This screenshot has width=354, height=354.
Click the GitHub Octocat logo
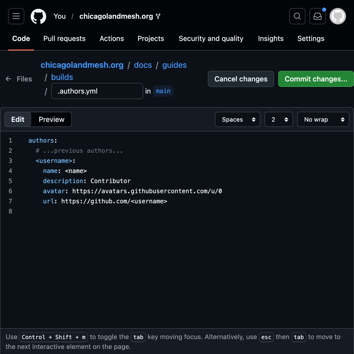pos(38,16)
